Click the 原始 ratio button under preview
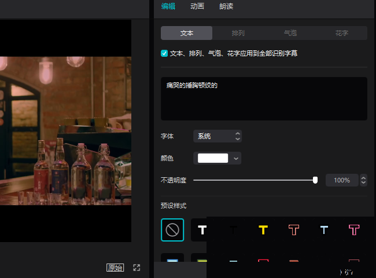 coord(115,268)
